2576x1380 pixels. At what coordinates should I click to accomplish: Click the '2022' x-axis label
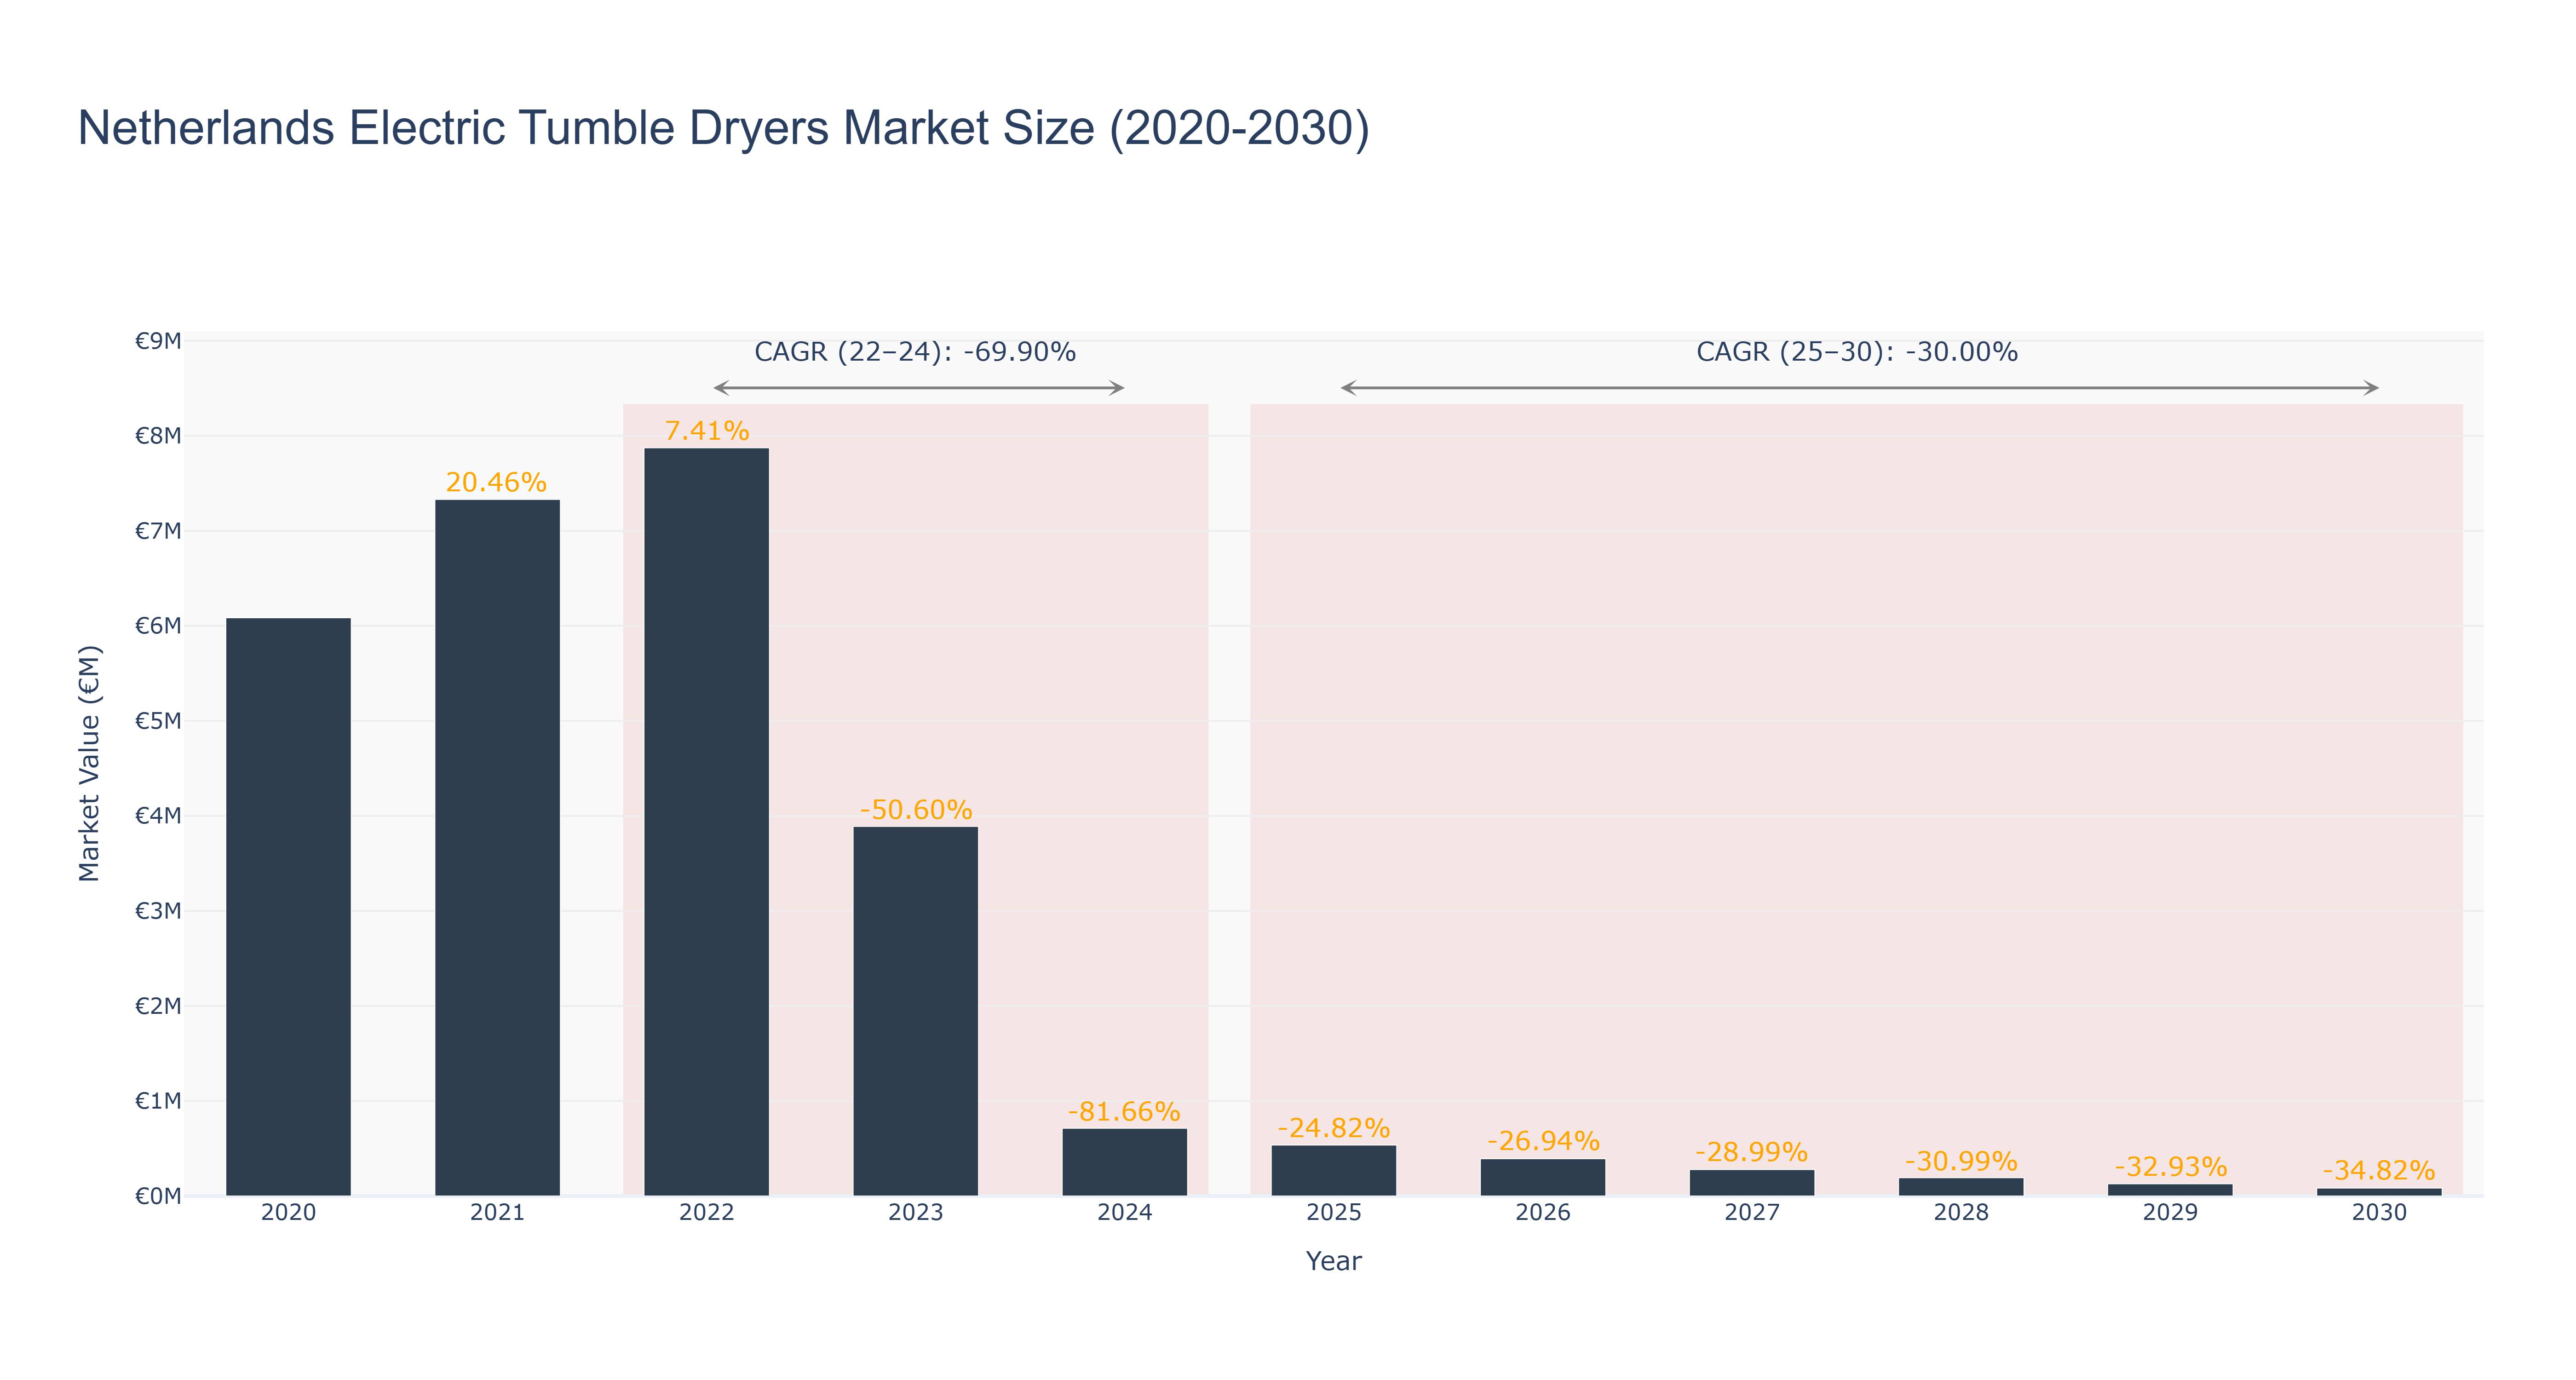(706, 1213)
